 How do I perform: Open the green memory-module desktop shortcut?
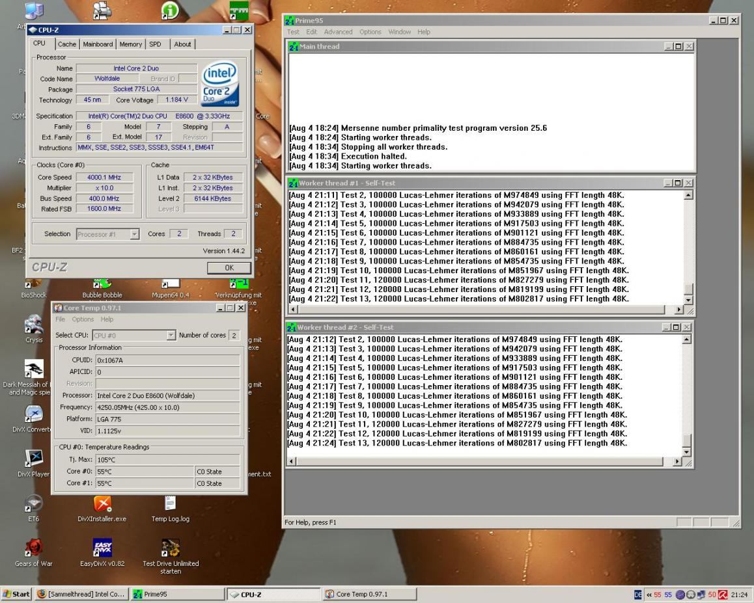238,10
